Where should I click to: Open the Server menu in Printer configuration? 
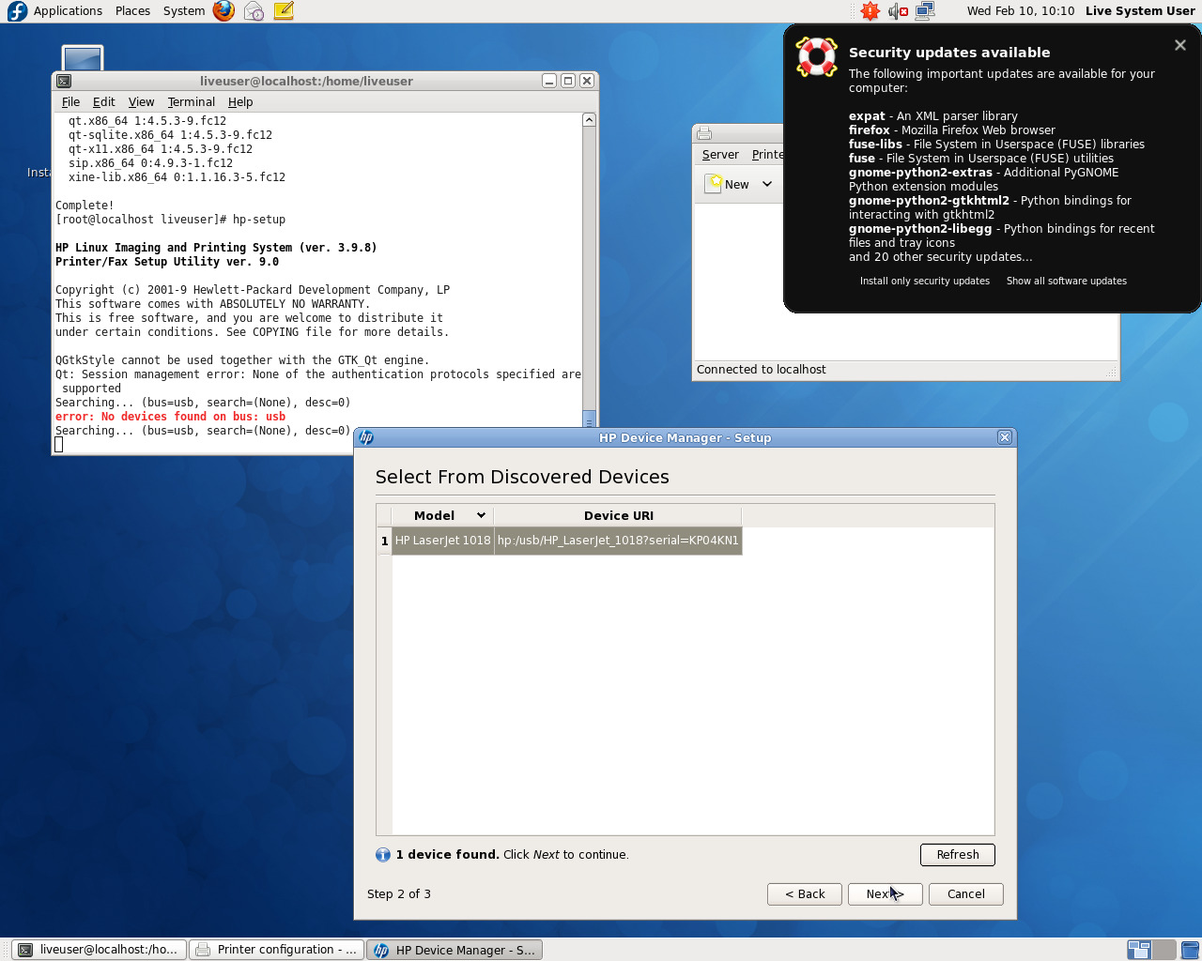pyautogui.click(x=720, y=155)
